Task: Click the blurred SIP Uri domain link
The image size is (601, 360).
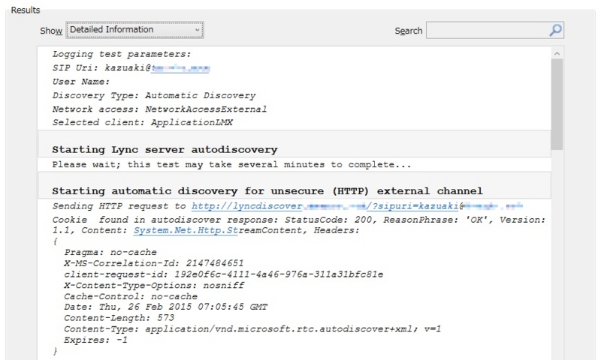Action: click(180, 68)
